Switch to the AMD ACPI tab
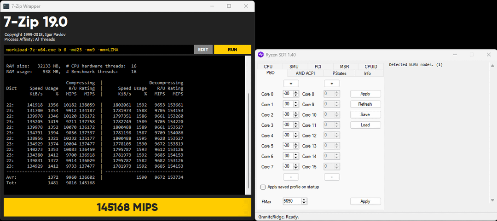 [306, 73]
